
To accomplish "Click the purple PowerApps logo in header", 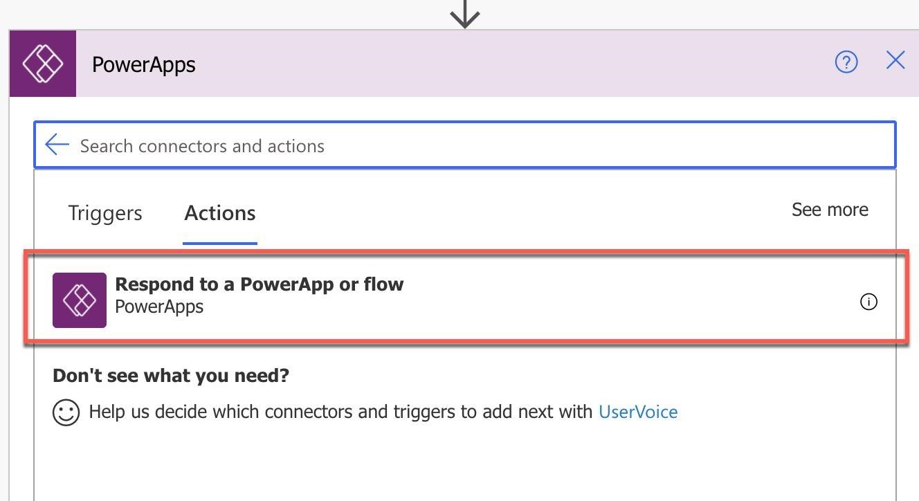I will pos(43,64).
